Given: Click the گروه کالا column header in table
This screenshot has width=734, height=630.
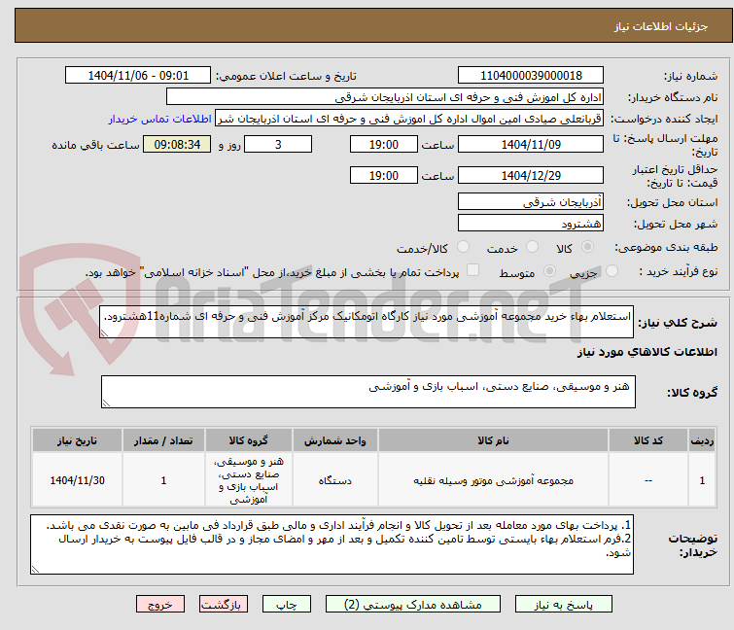Looking at the screenshot, I should (249, 440).
